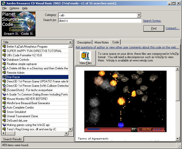Image resolution: width=182 pixels, height=149 pixels.
Task: Click the Find button
Action: click(x=154, y=28)
